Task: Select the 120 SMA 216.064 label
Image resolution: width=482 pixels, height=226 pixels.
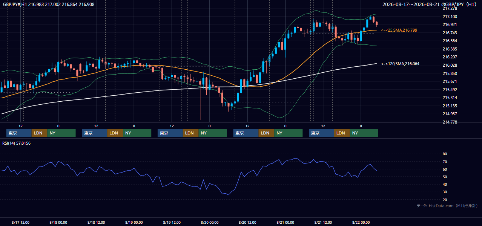Action: pos(400,64)
